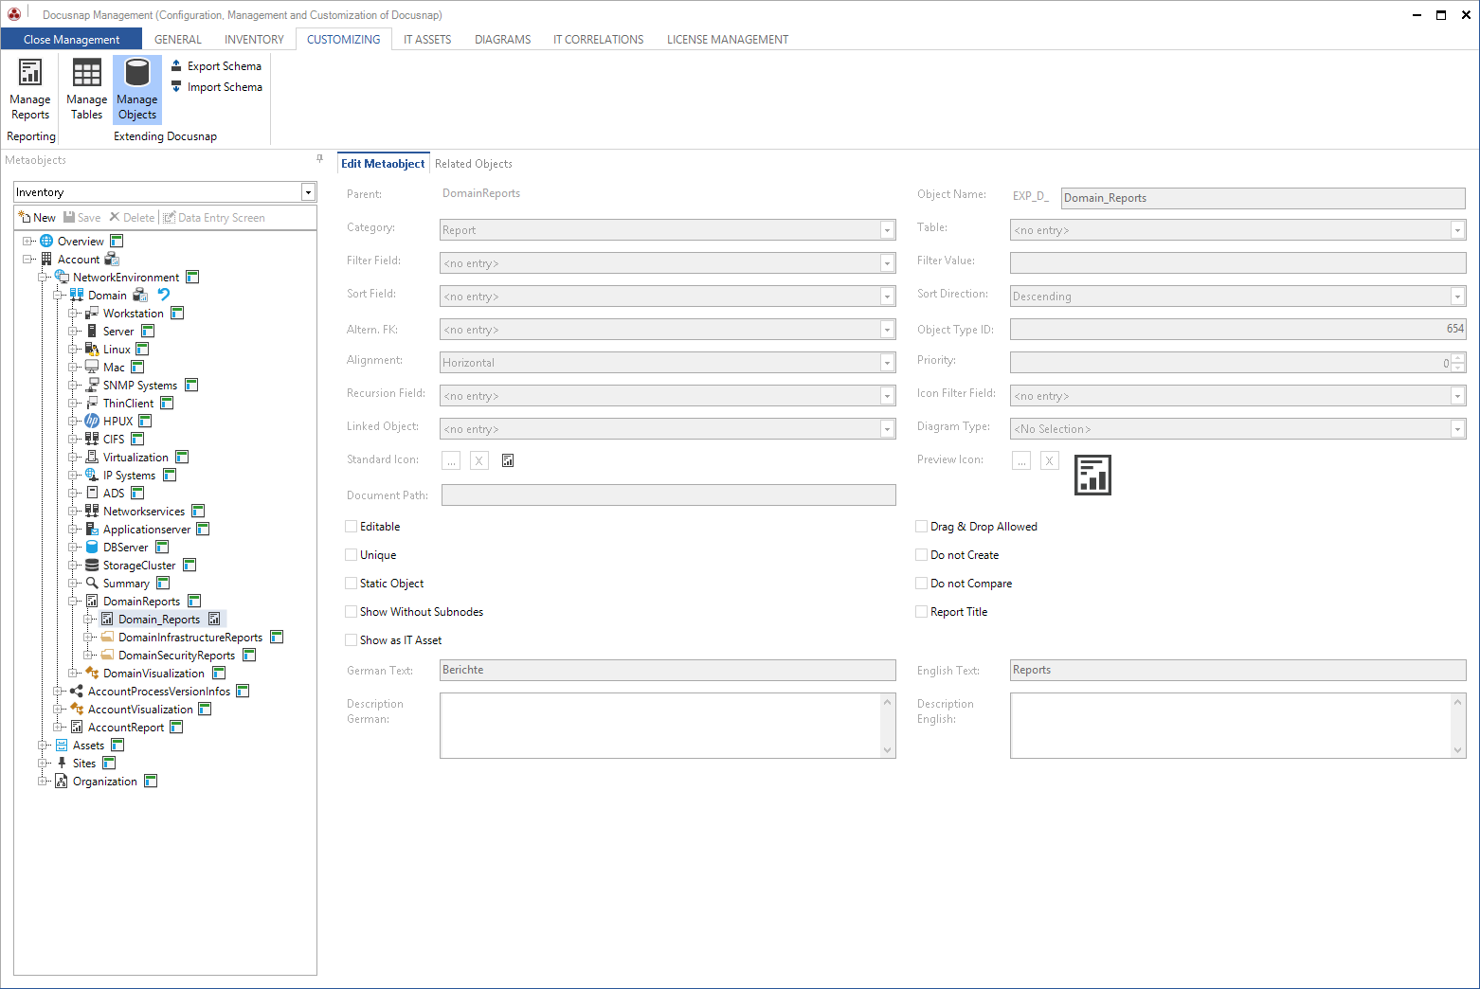The width and height of the screenshot is (1480, 989).
Task: Switch to the GENERAL ribbon tab
Action: 178,39
